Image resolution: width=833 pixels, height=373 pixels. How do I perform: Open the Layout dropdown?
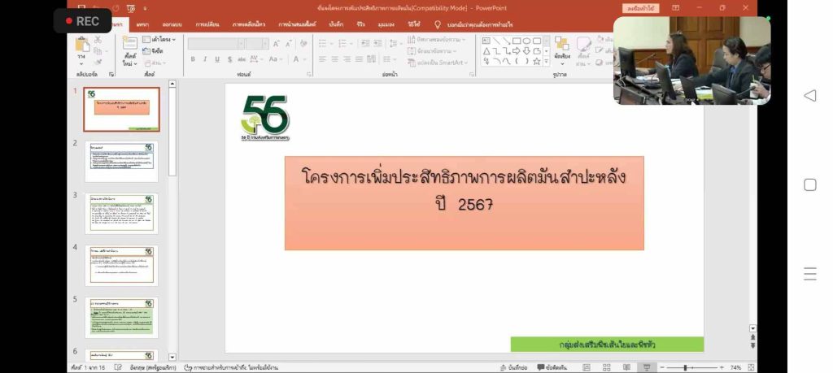click(159, 40)
